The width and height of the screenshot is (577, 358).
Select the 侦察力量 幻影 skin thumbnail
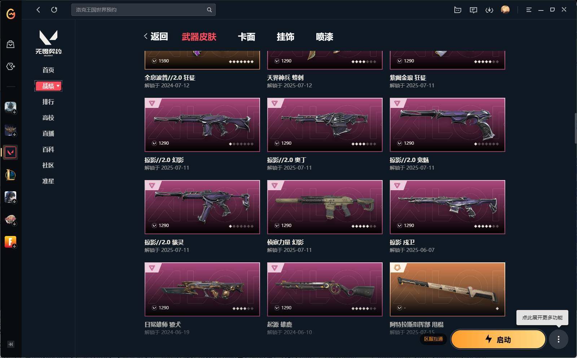pos(325,207)
